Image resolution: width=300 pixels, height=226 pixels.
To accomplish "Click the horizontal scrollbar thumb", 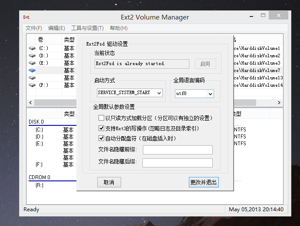I will [x=145, y=102].
